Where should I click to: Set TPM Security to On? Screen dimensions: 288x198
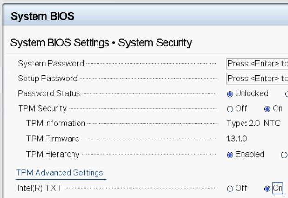[267, 109]
